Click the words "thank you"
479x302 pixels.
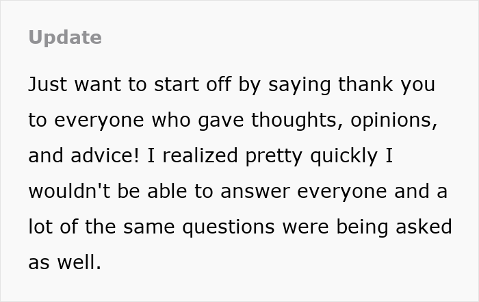click(x=389, y=85)
